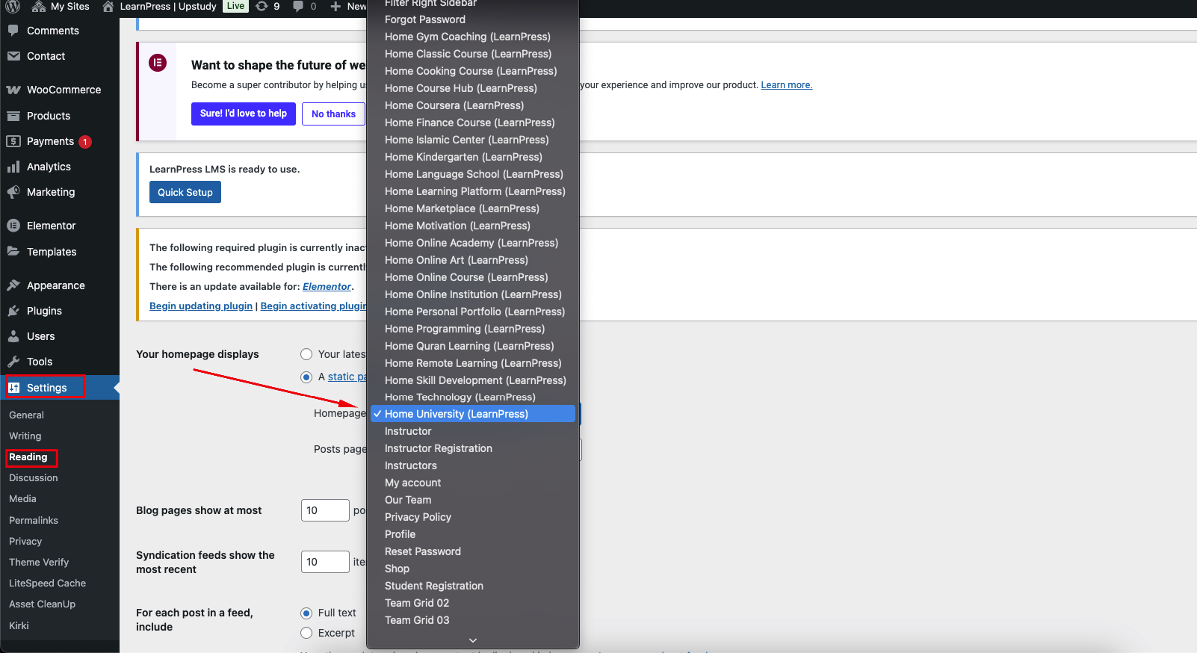Choose Privacy Policy page option
This screenshot has height=653, width=1197.
474,517
